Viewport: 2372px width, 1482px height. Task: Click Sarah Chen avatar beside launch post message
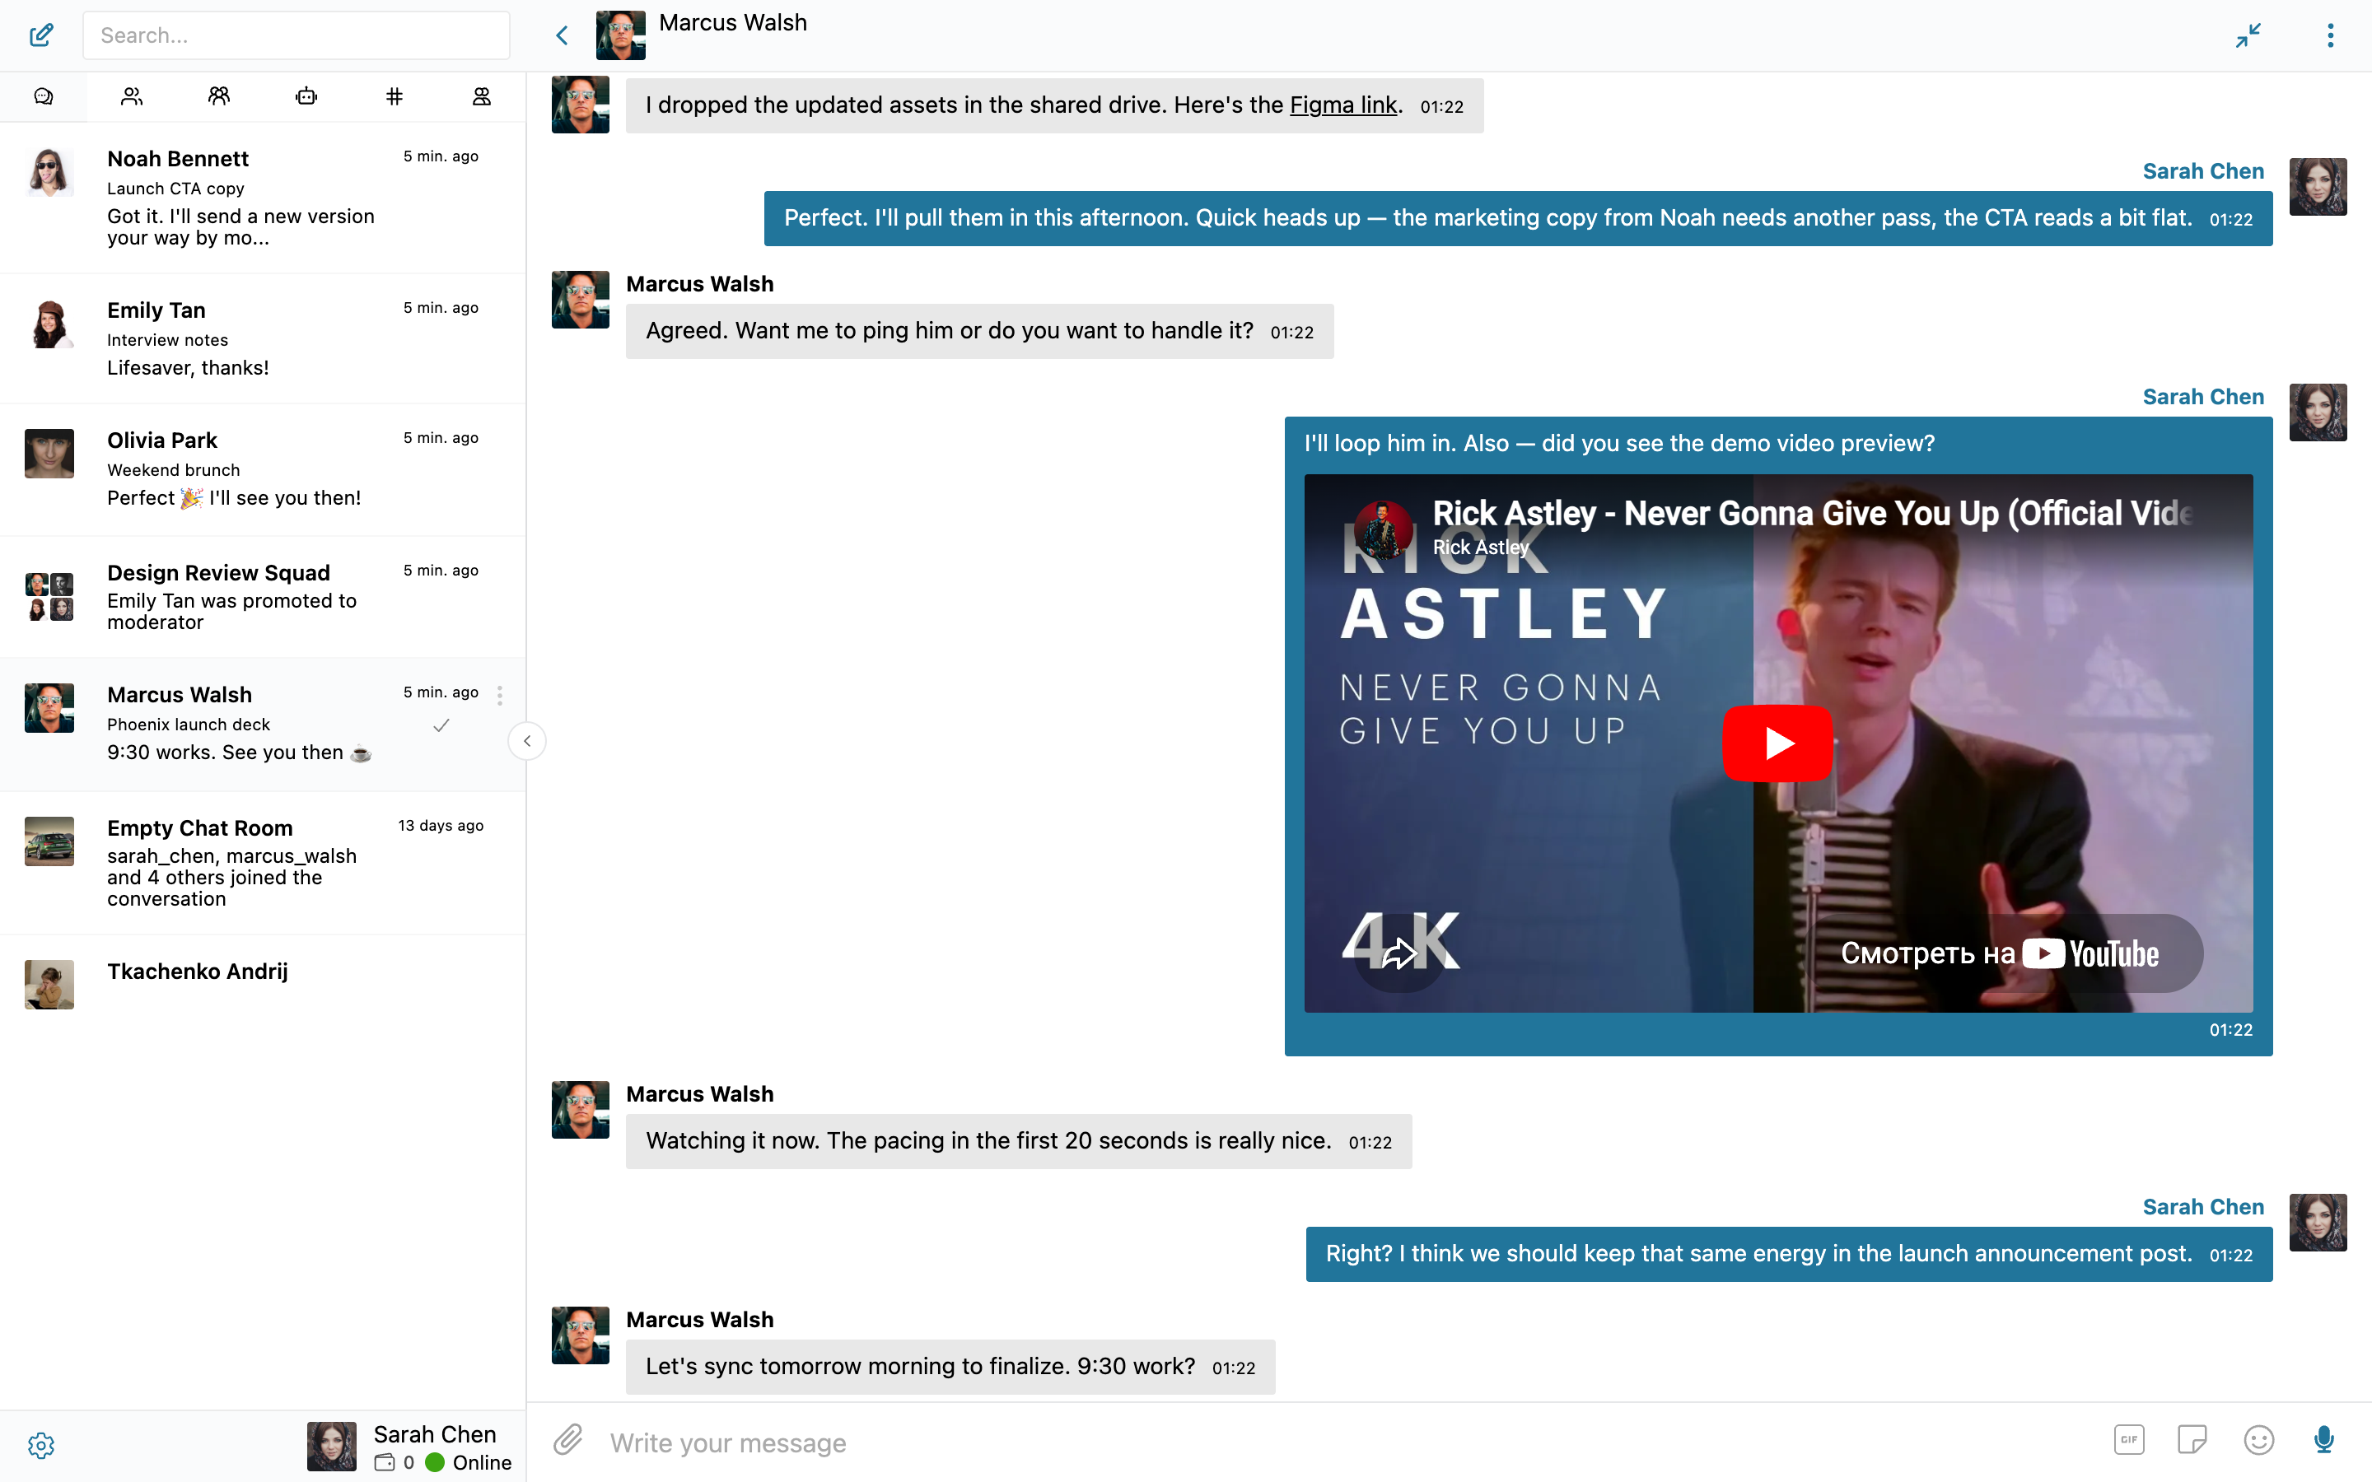(2317, 1223)
